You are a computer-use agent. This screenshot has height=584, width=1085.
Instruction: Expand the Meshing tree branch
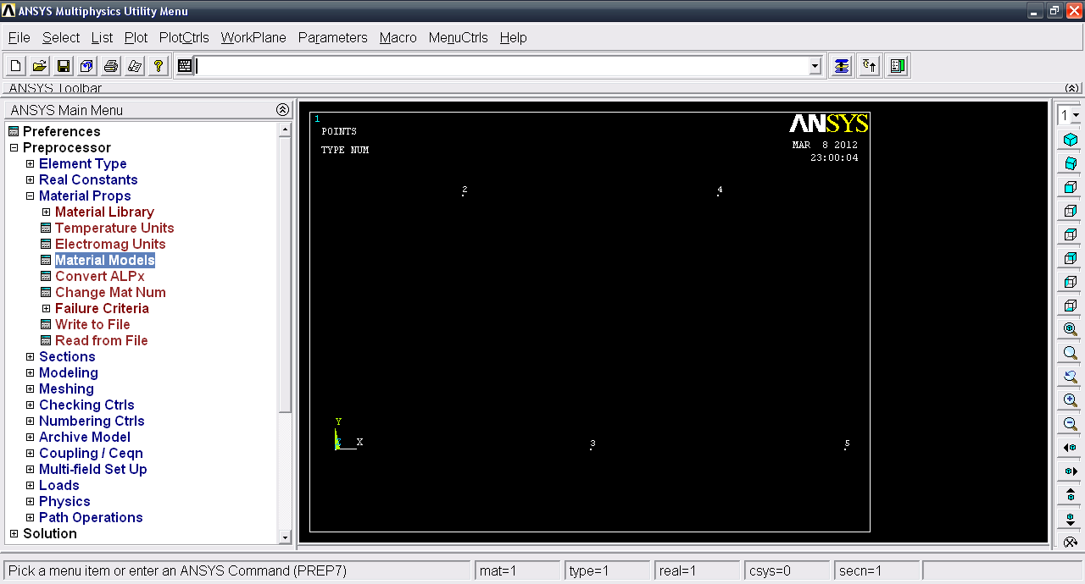(30, 388)
